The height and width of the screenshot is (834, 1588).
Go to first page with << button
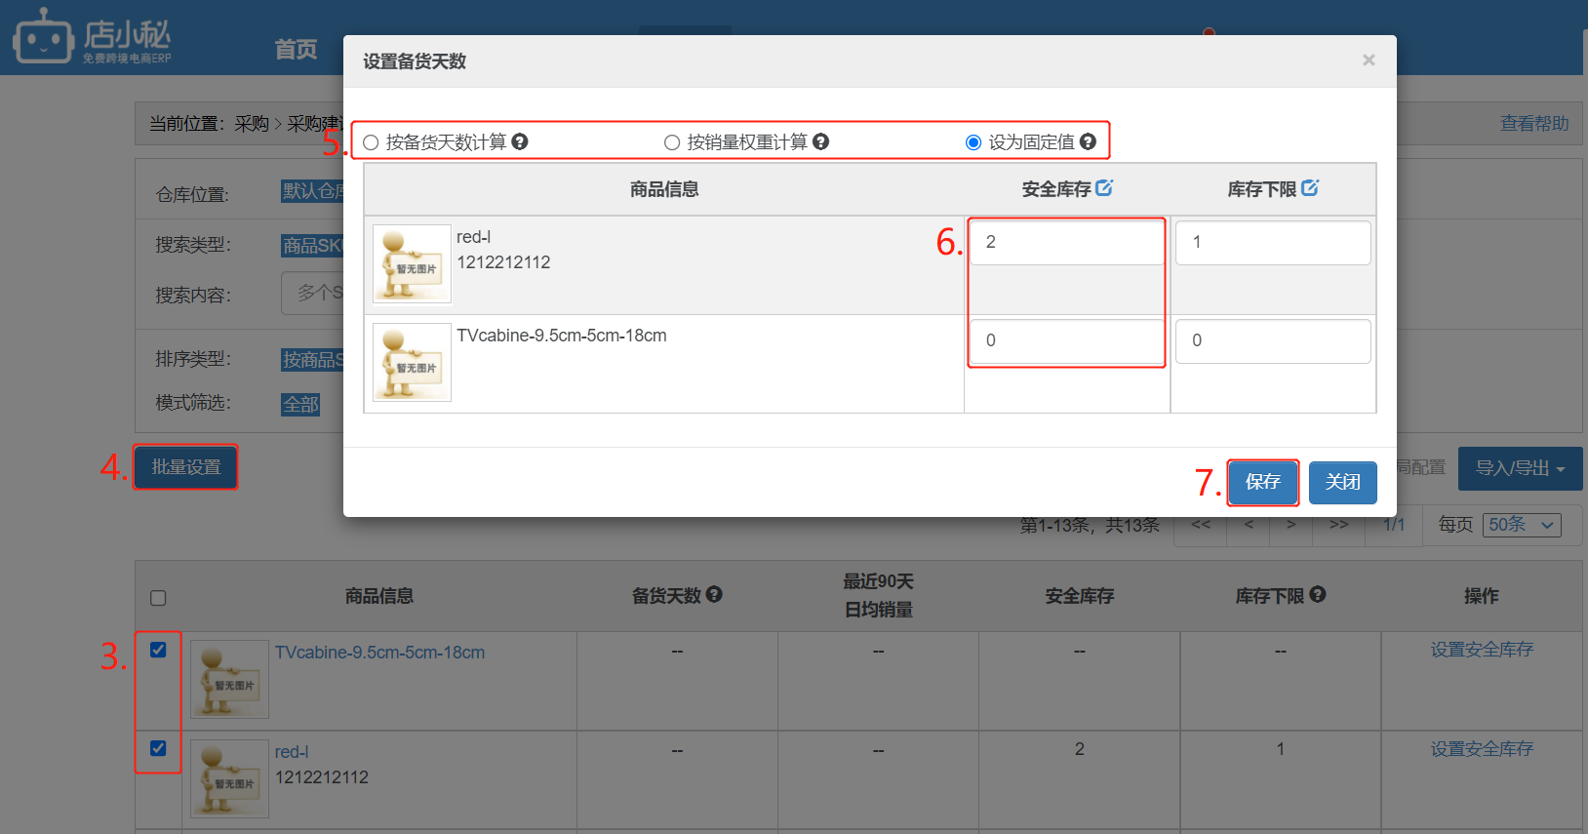pyautogui.click(x=1201, y=525)
